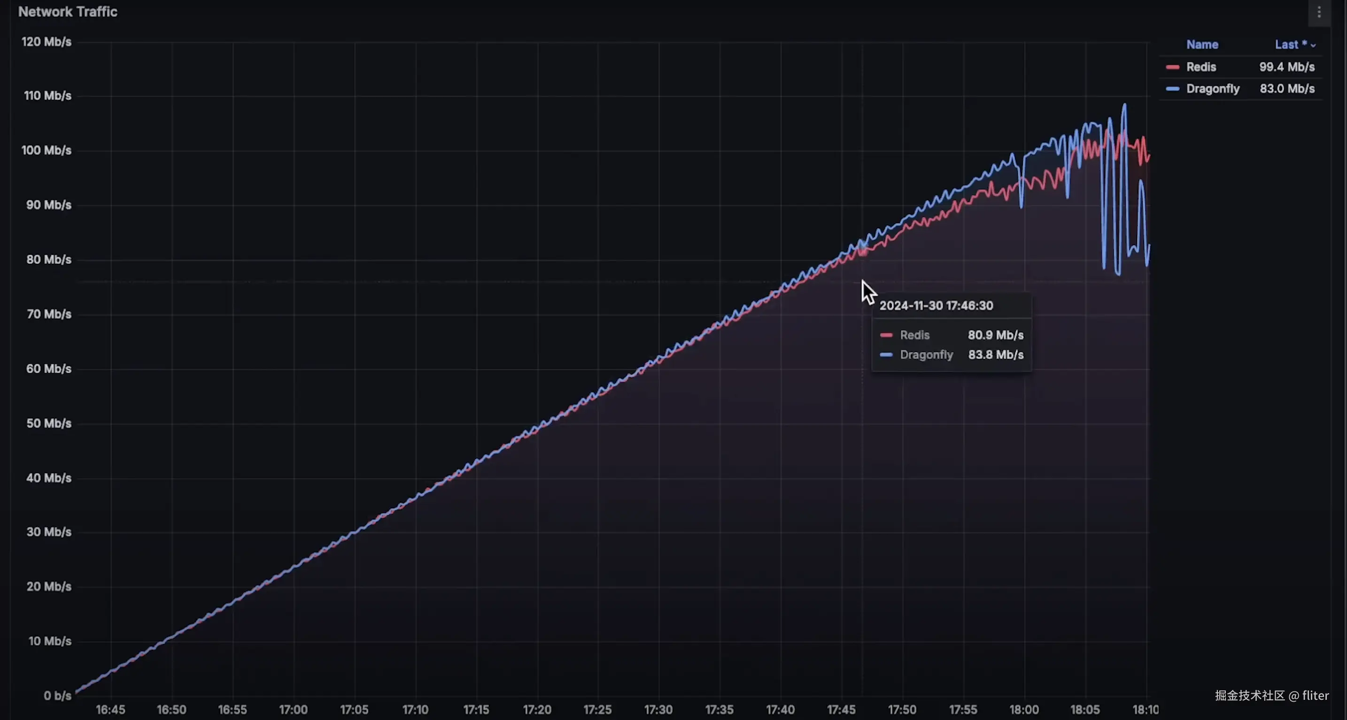Click Dragonfly 83.0 Mb/s legend value
The width and height of the screenshot is (1347, 720).
[x=1286, y=89]
